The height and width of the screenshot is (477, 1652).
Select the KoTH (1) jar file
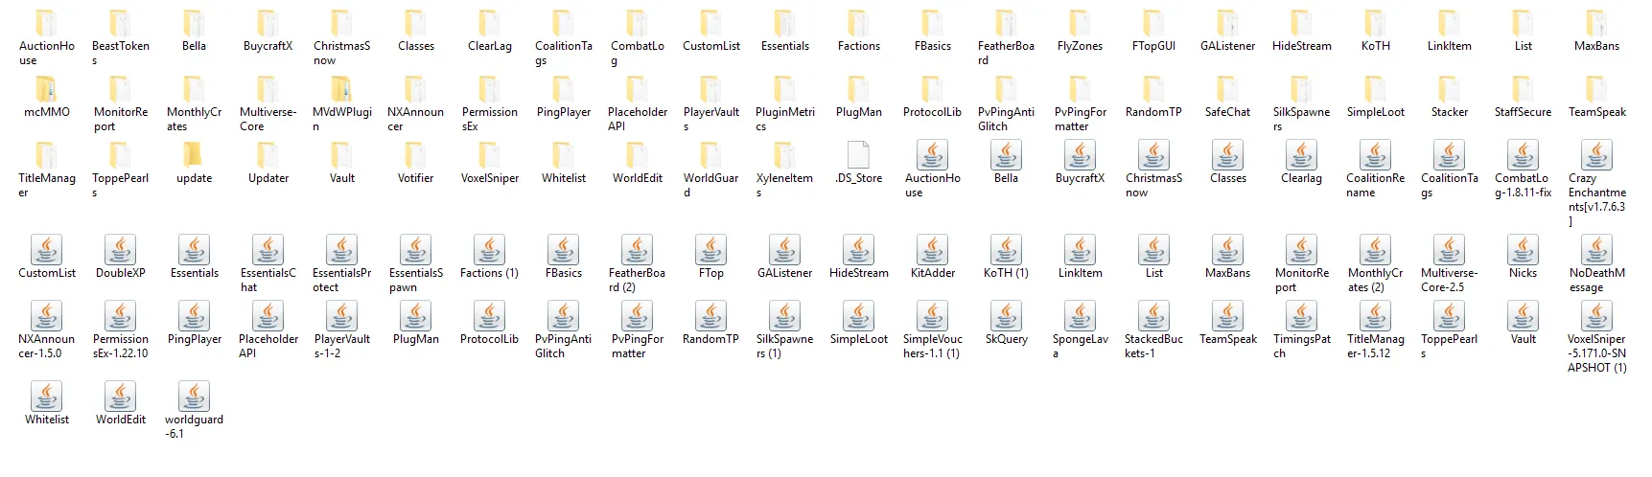point(1006,258)
